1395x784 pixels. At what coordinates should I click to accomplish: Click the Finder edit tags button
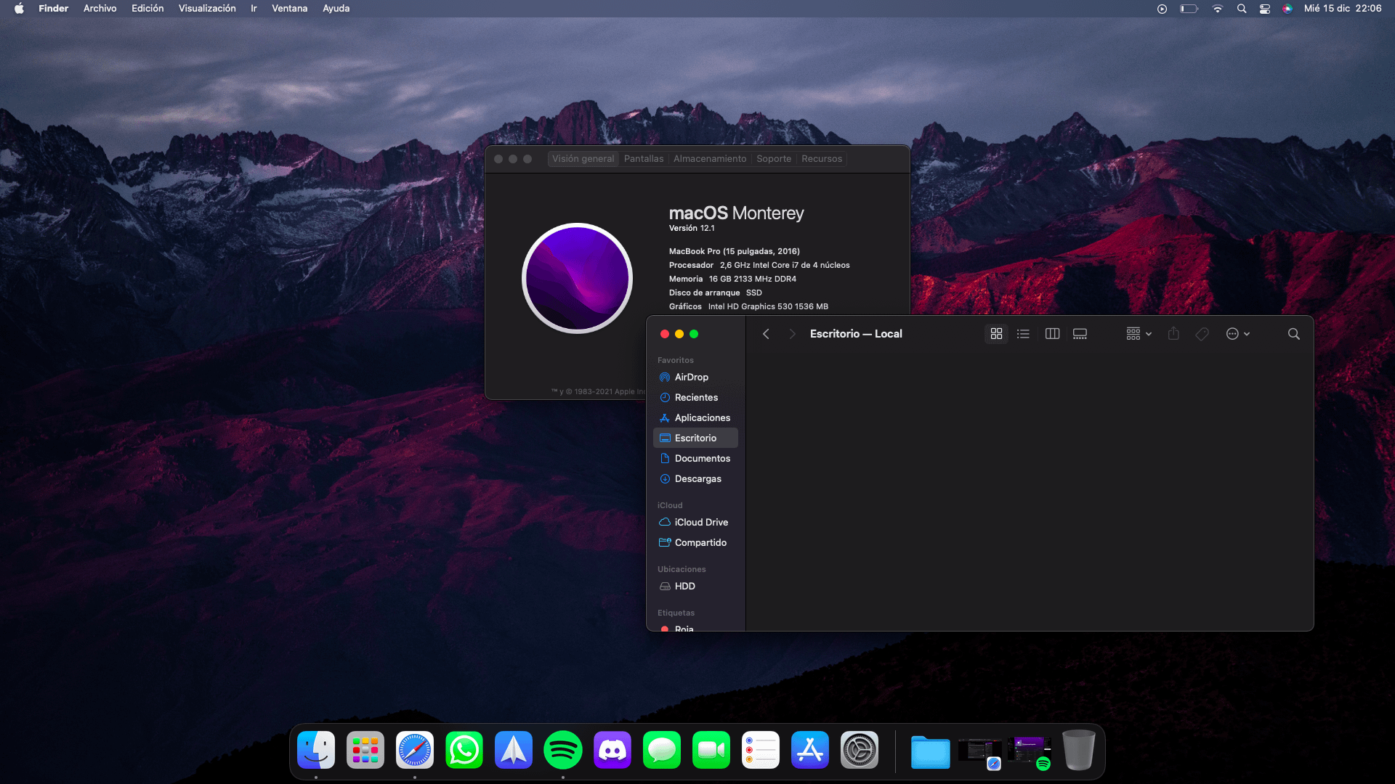(1202, 334)
